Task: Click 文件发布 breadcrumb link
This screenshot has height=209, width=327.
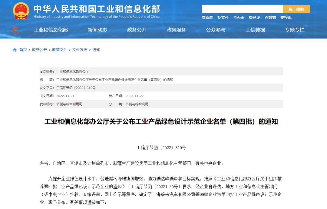Action: tap(80, 50)
